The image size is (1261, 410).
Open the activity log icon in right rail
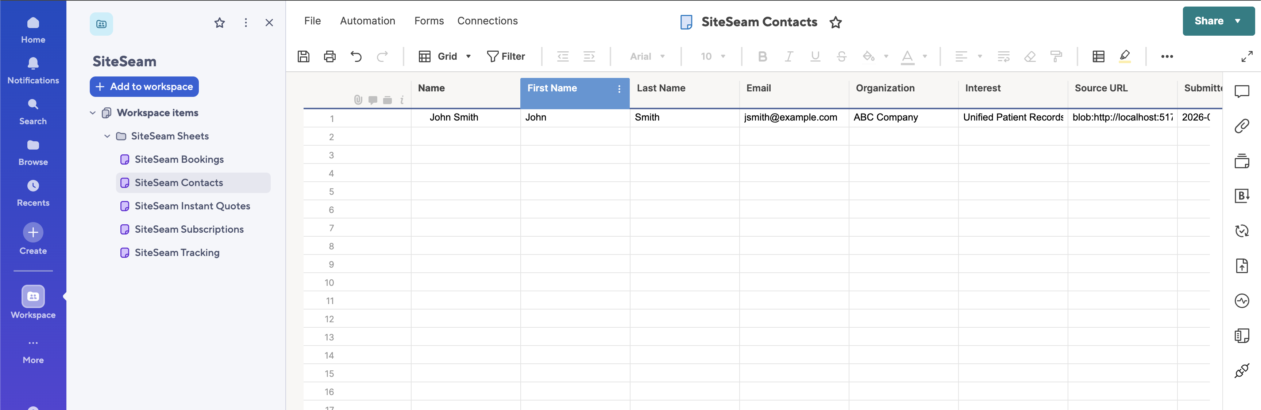(1242, 300)
